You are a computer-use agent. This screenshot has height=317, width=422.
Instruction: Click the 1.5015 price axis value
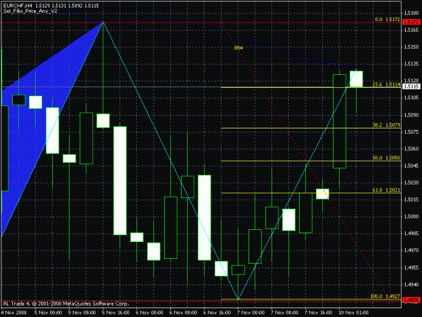click(411, 199)
